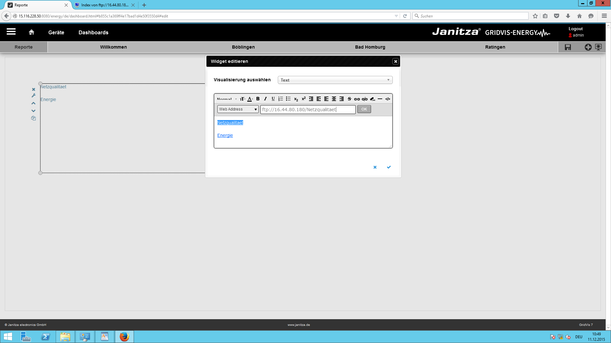611x343 pixels.
Task: Click the save dashboard floppy icon
Action: [x=568, y=47]
